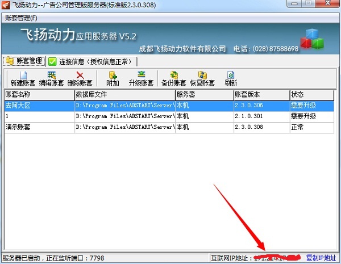Sort by 数据库文件 column header
This screenshot has height=264, width=341.
click(x=124, y=95)
